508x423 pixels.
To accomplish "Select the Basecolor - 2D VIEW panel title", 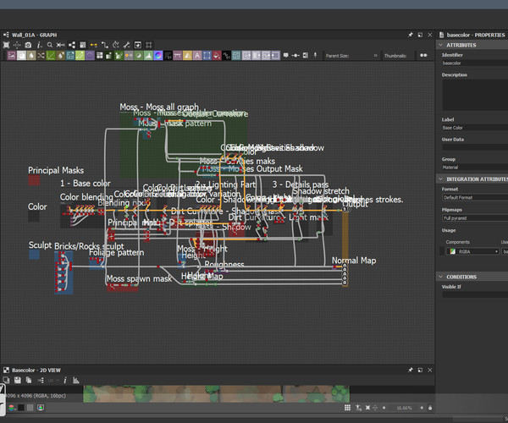I will [x=36, y=371].
